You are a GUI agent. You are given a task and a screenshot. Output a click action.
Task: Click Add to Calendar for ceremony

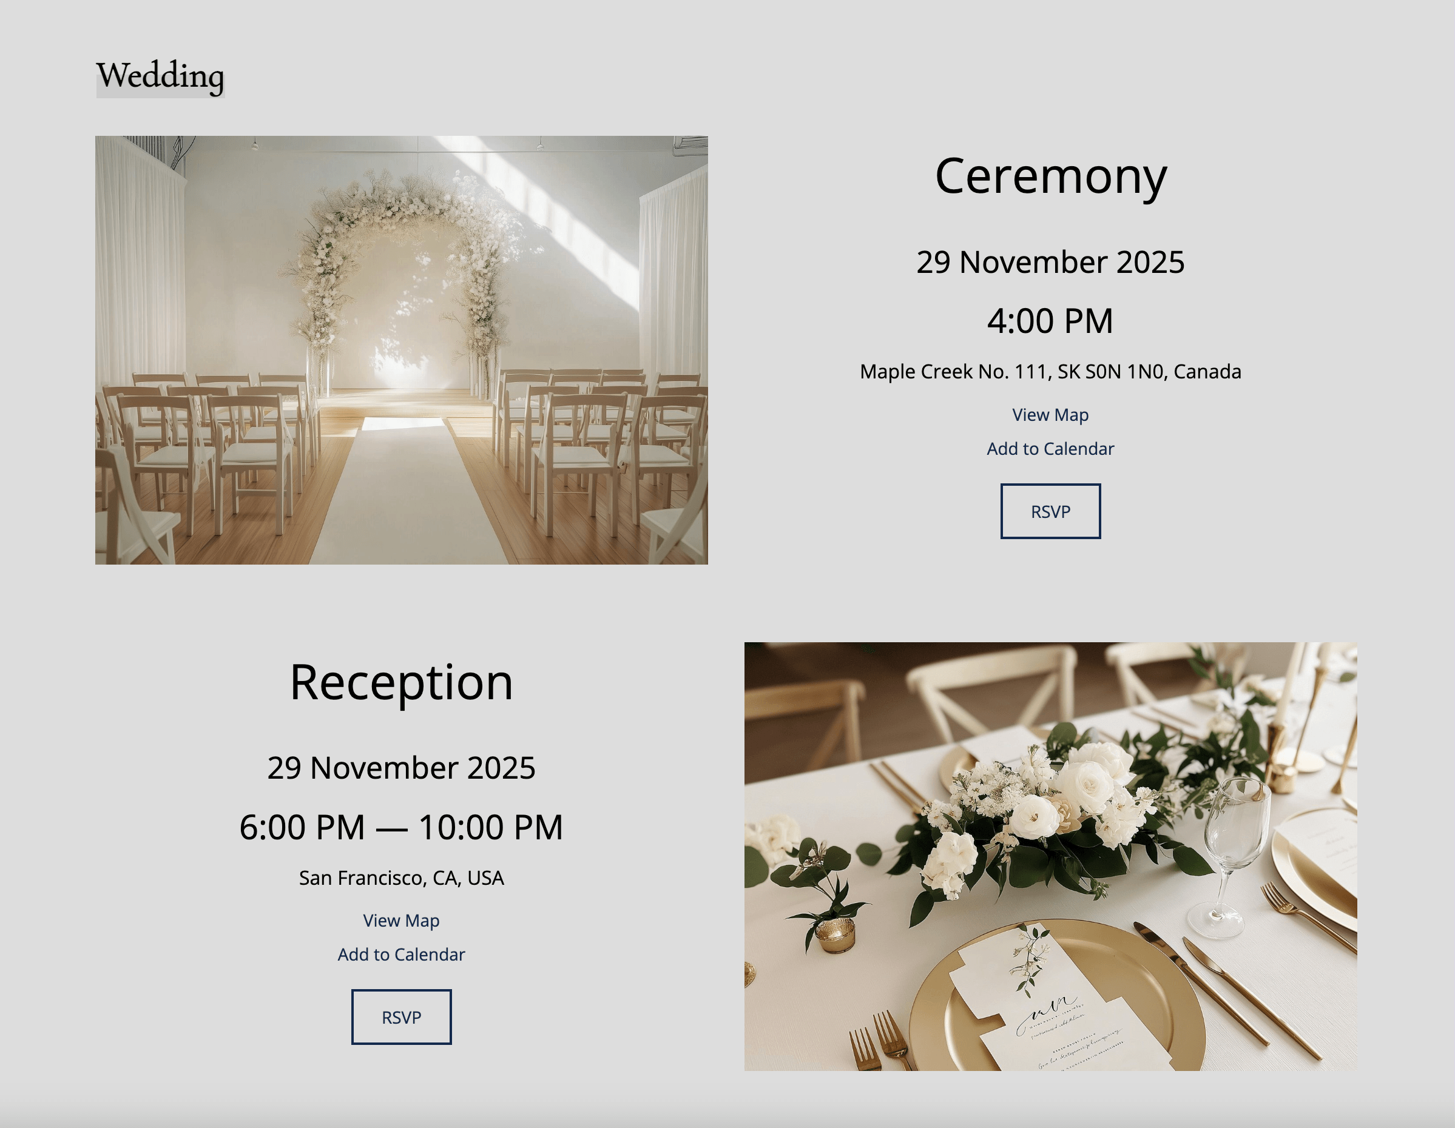tap(1048, 447)
